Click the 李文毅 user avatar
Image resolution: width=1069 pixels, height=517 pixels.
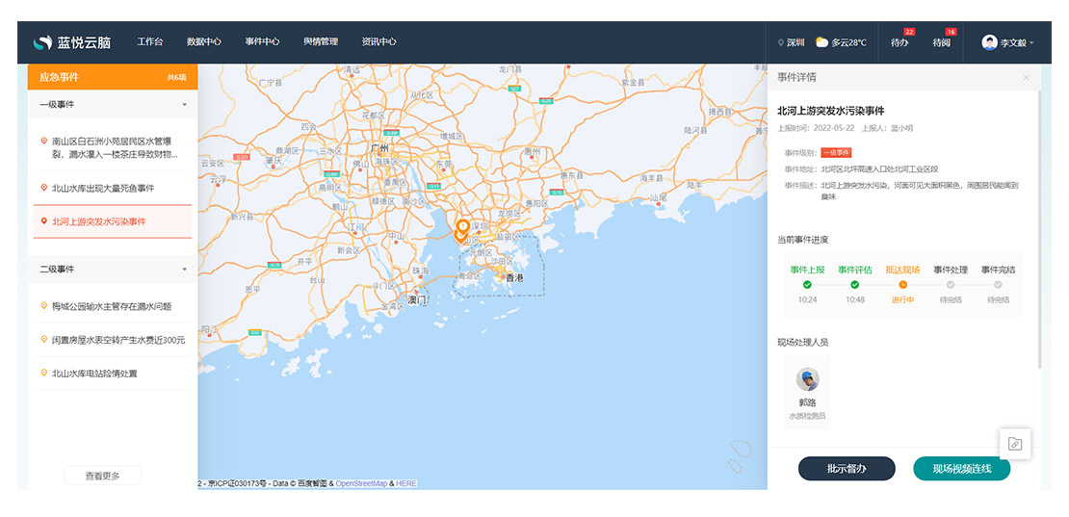[989, 42]
